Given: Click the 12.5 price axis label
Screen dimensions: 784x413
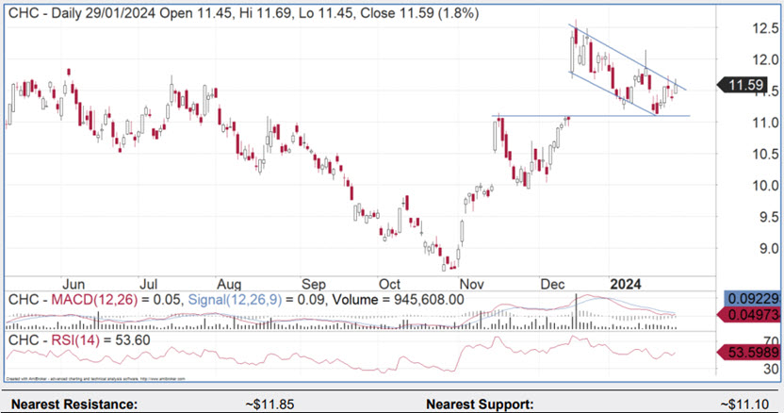Looking at the screenshot, I should point(765,28).
